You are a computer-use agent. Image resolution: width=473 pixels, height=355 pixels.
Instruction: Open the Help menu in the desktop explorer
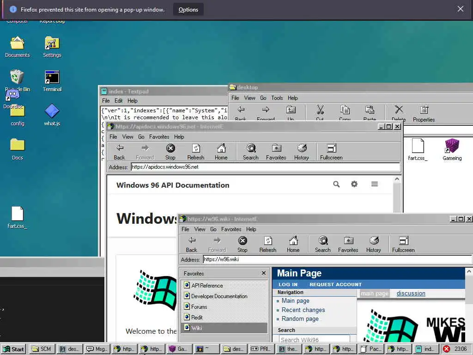(x=292, y=98)
